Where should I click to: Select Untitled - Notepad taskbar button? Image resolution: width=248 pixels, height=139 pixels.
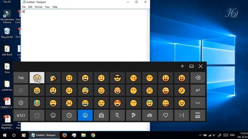coord(44,135)
